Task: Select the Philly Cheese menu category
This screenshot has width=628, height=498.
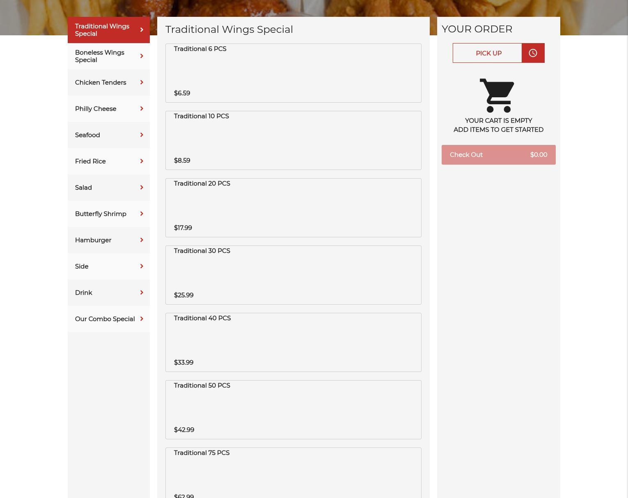Action: (109, 109)
